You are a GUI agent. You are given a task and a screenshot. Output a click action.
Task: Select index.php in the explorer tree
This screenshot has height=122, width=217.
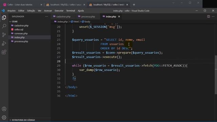20,37
